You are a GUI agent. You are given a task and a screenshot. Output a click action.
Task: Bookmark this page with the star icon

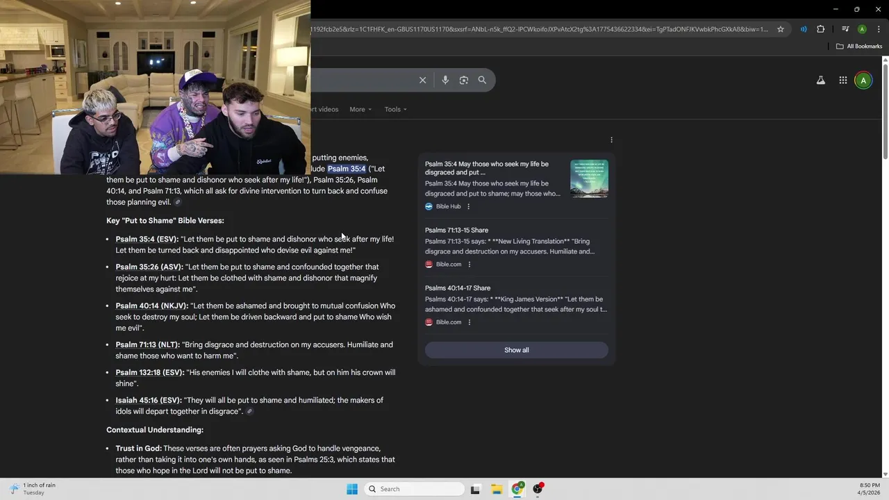pos(781,29)
